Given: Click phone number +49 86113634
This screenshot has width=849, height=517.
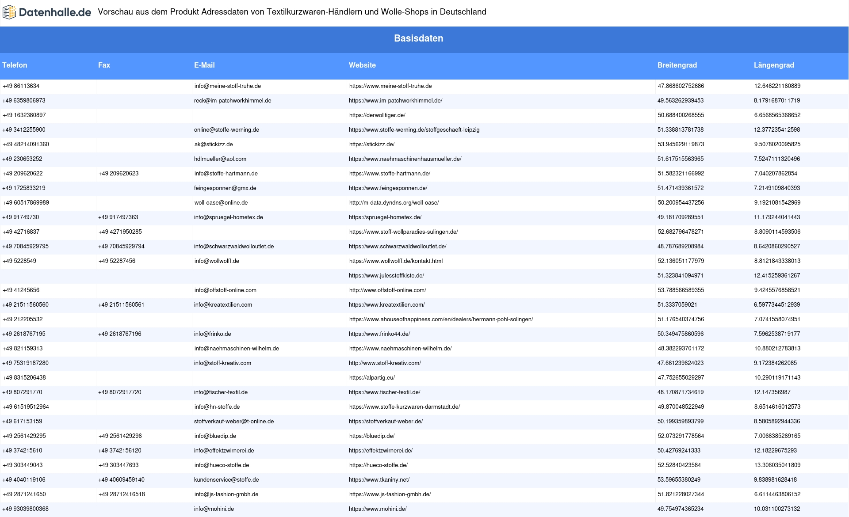Looking at the screenshot, I should click(x=21, y=86).
